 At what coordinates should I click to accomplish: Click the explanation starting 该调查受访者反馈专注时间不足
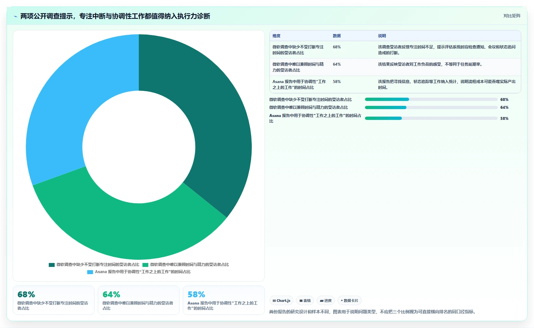pyautogui.click(x=447, y=50)
